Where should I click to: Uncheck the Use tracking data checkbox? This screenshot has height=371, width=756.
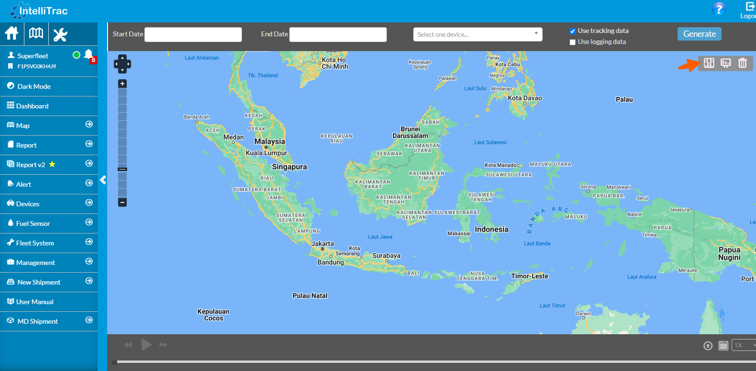[572, 31]
